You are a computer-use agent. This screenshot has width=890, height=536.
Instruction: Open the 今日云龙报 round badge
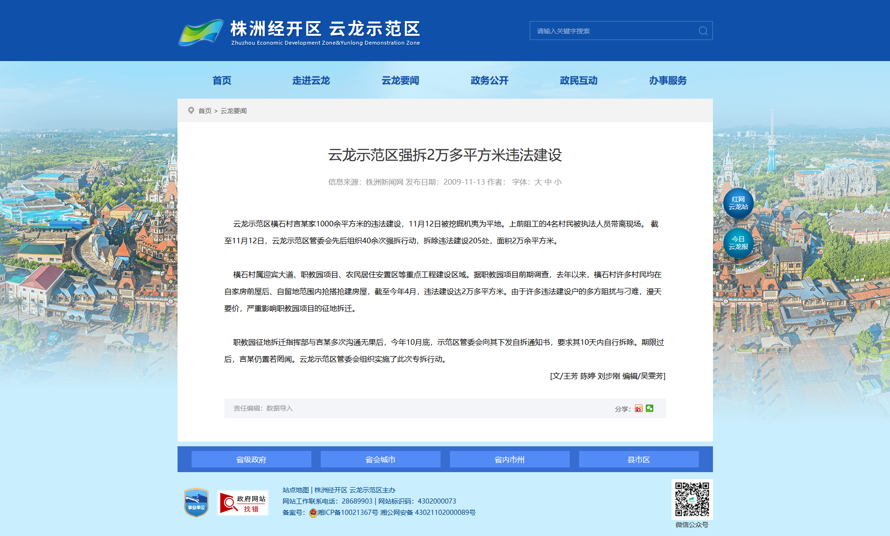pyautogui.click(x=738, y=243)
